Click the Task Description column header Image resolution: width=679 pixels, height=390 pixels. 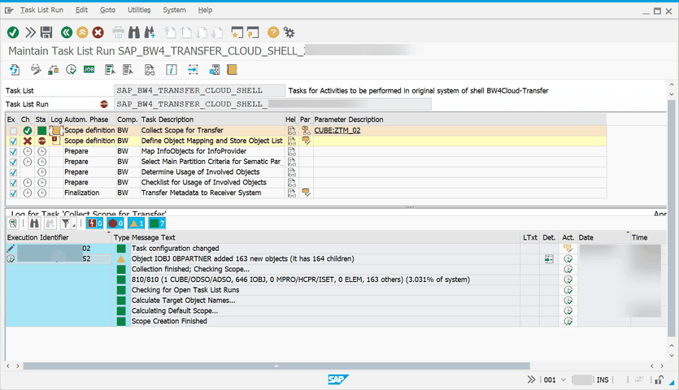211,119
